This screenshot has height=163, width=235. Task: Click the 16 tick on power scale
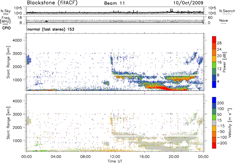coord(219,62)
